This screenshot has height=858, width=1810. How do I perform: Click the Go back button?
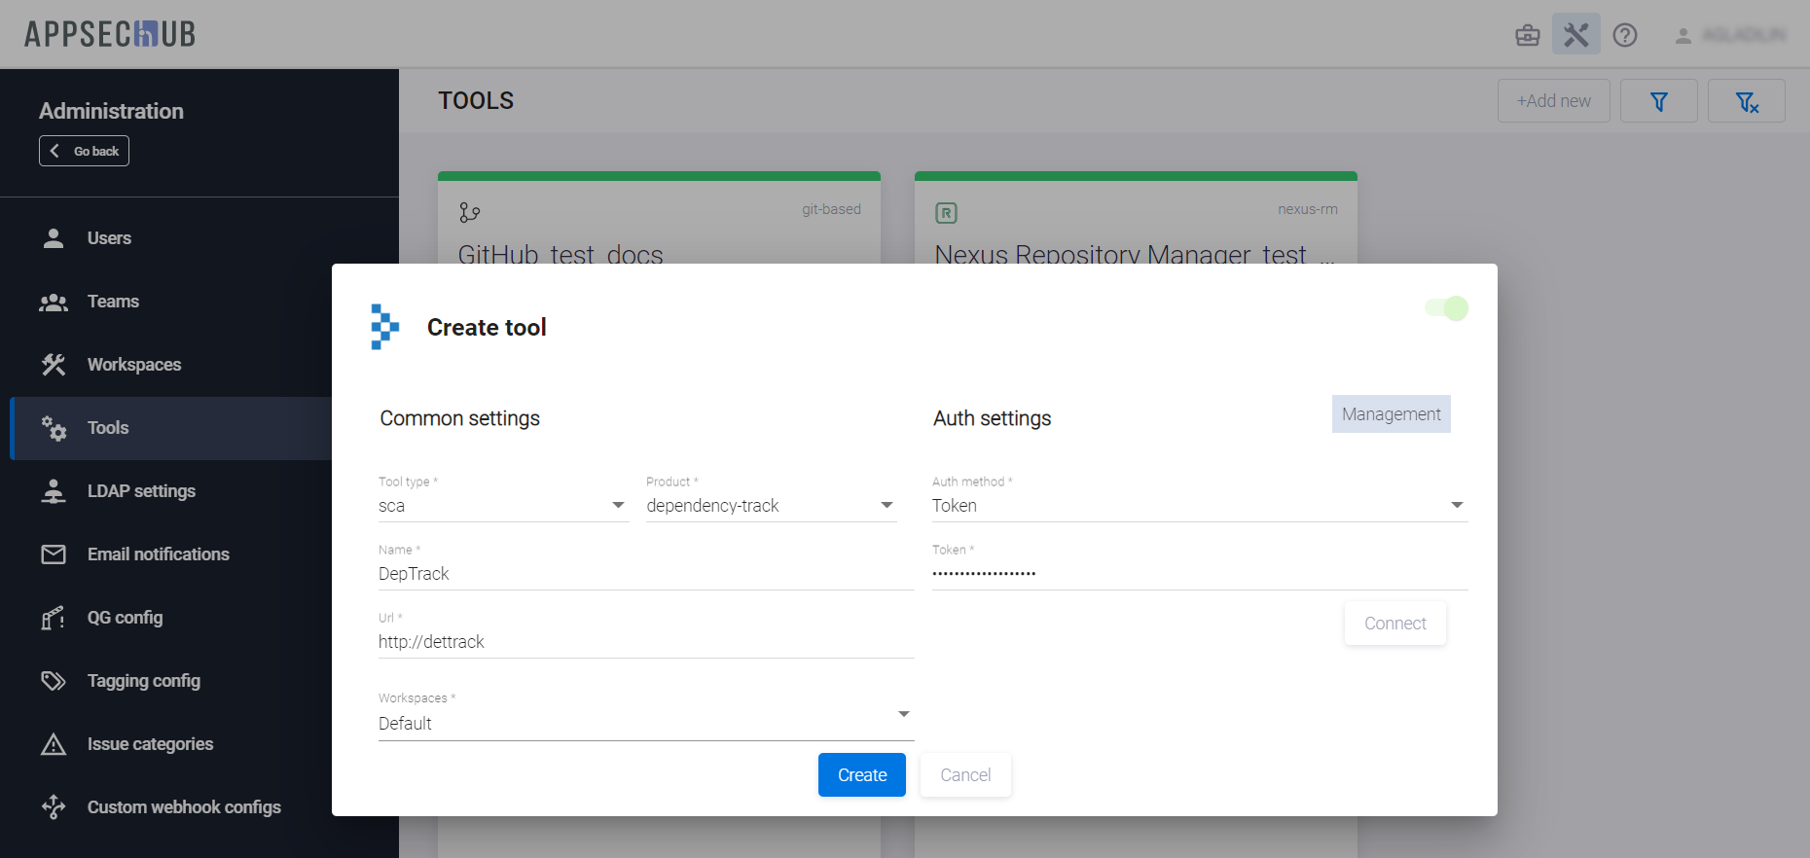pos(85,151)
